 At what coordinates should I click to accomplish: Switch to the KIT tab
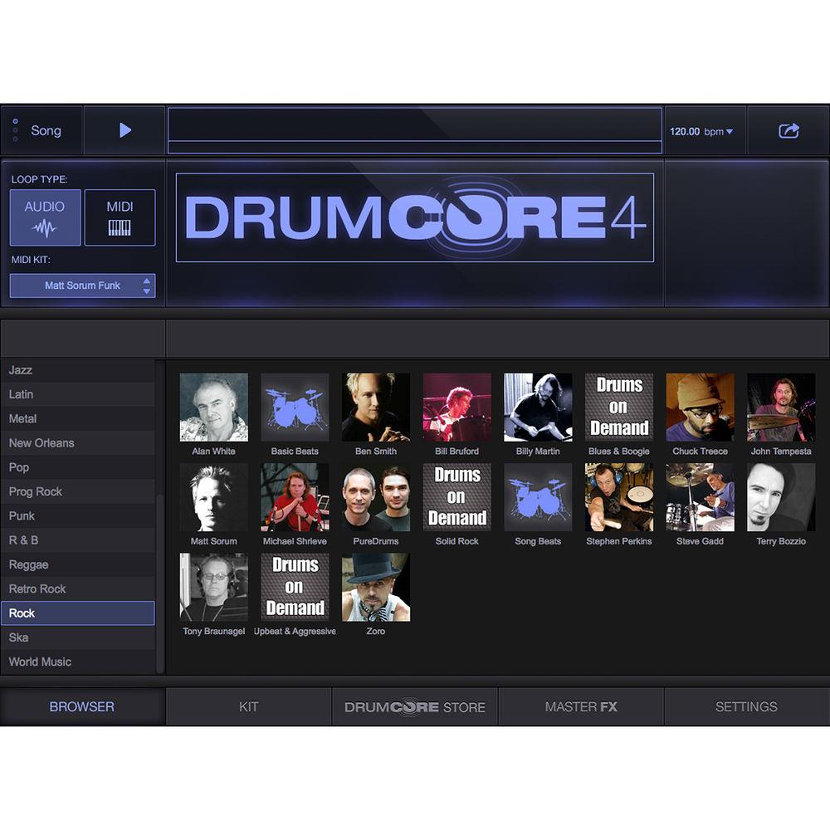click(x=248, y=706)
